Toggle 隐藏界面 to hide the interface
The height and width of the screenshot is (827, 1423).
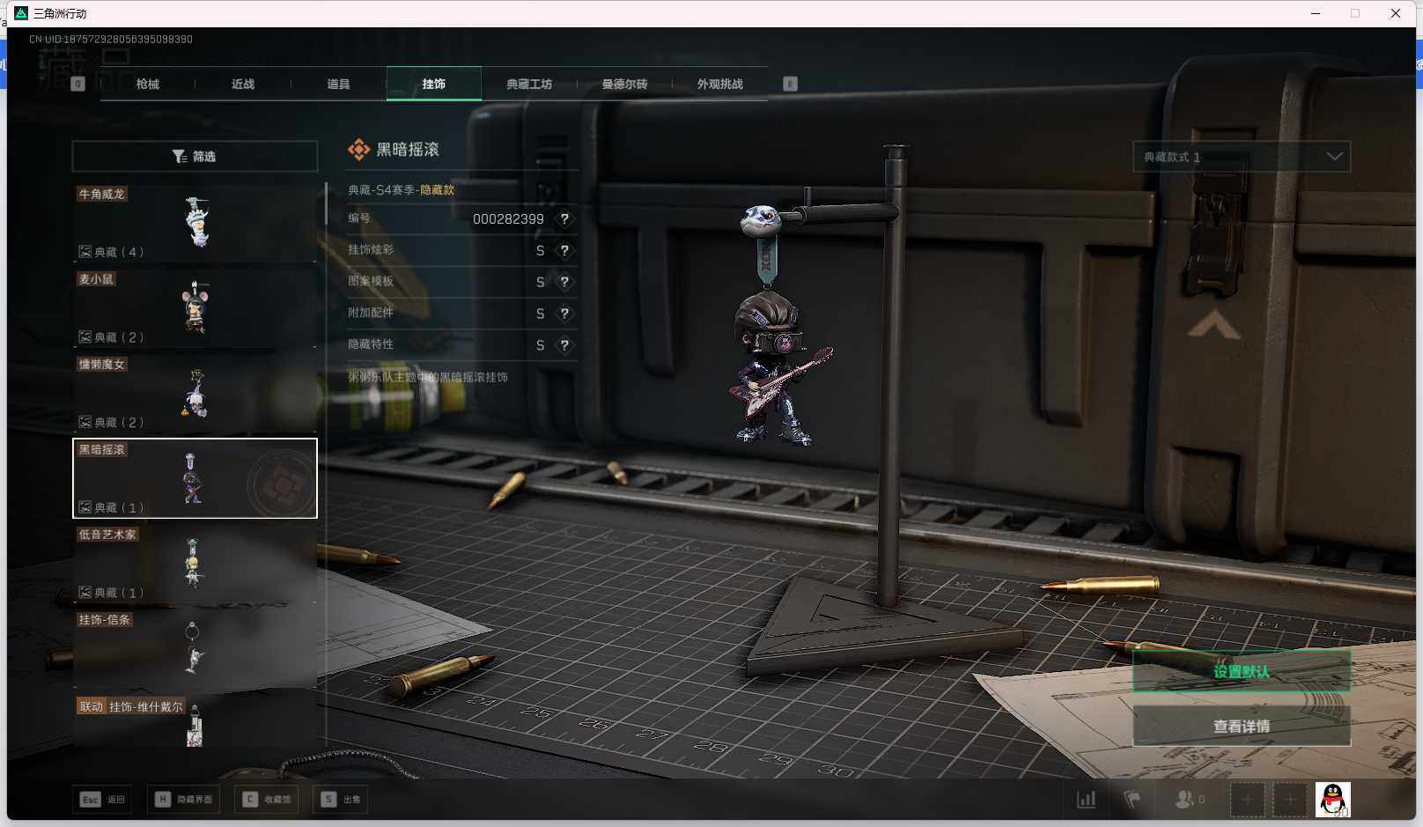point(184,800)
